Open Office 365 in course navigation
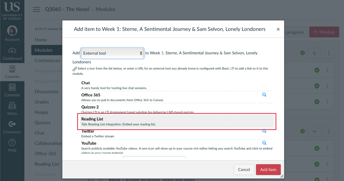The height and width of the screenshot is (181, 344). [x=45, y=154]
